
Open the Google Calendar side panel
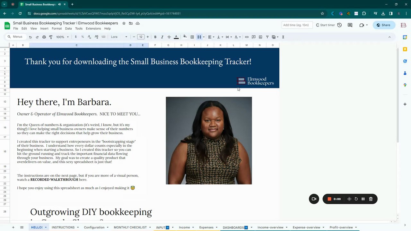coord(405,37)
